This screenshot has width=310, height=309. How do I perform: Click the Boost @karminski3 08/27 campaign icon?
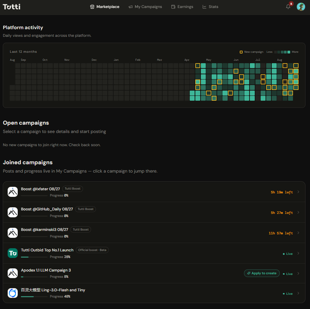click(13, 233)
